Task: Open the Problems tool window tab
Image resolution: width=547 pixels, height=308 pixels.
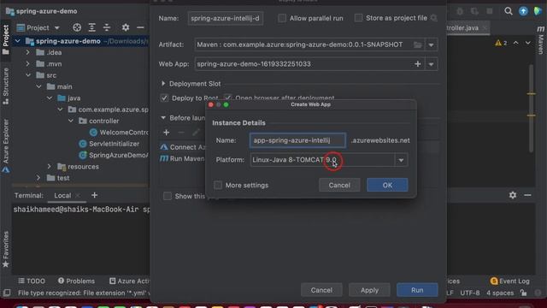Action: point(76,281)
